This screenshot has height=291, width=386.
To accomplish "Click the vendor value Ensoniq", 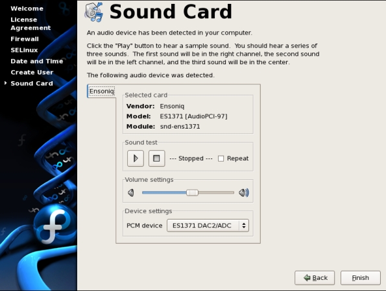I will (172, 106).
